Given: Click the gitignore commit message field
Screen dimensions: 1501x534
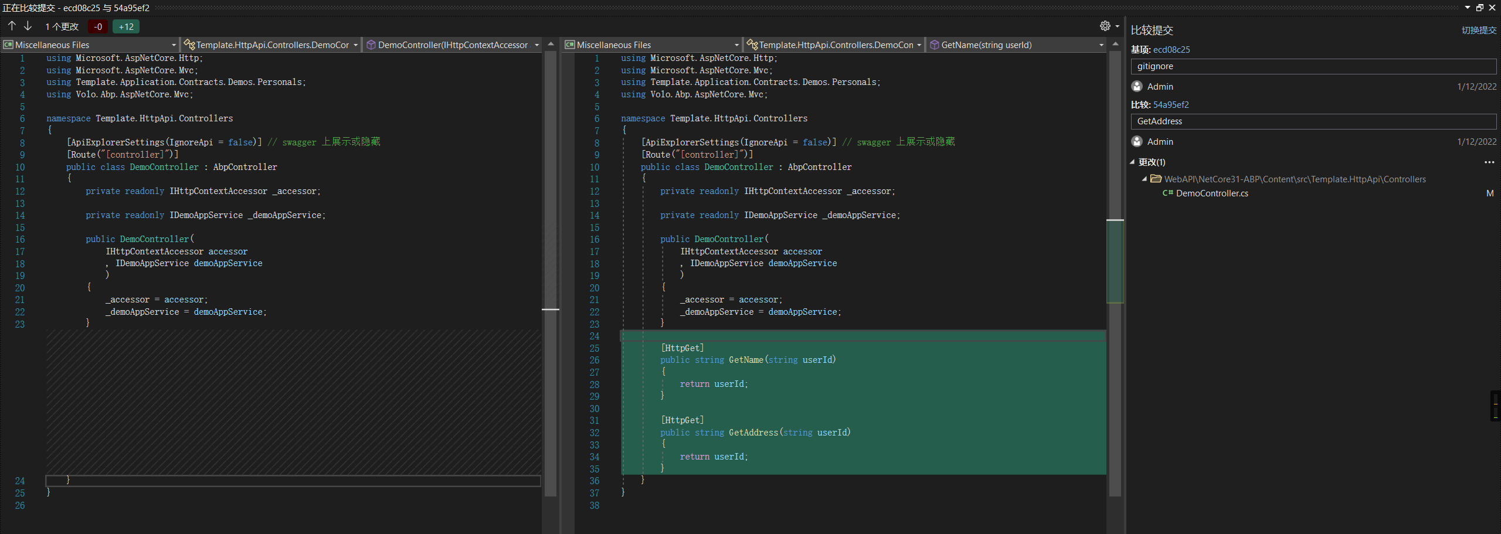Looking at the screenshot, I should coord(1313,66).
